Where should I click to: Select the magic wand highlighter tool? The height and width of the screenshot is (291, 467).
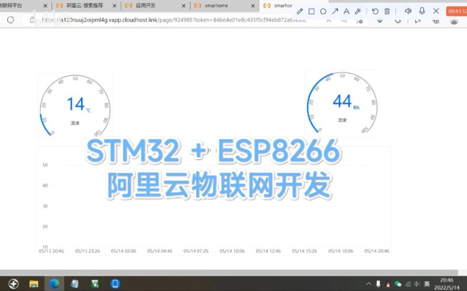tap(358, 12)
